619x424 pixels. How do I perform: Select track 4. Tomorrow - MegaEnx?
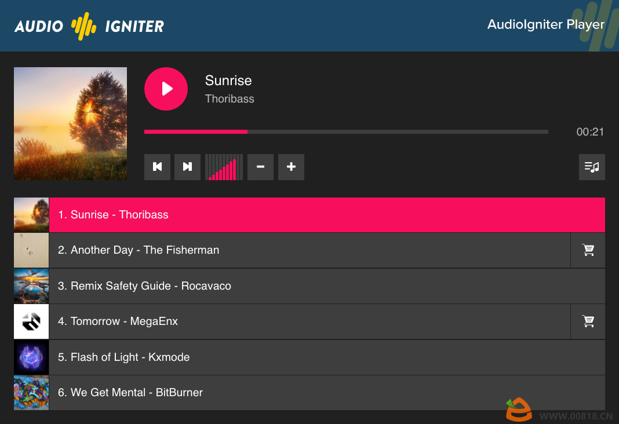(x=309, y=321)
